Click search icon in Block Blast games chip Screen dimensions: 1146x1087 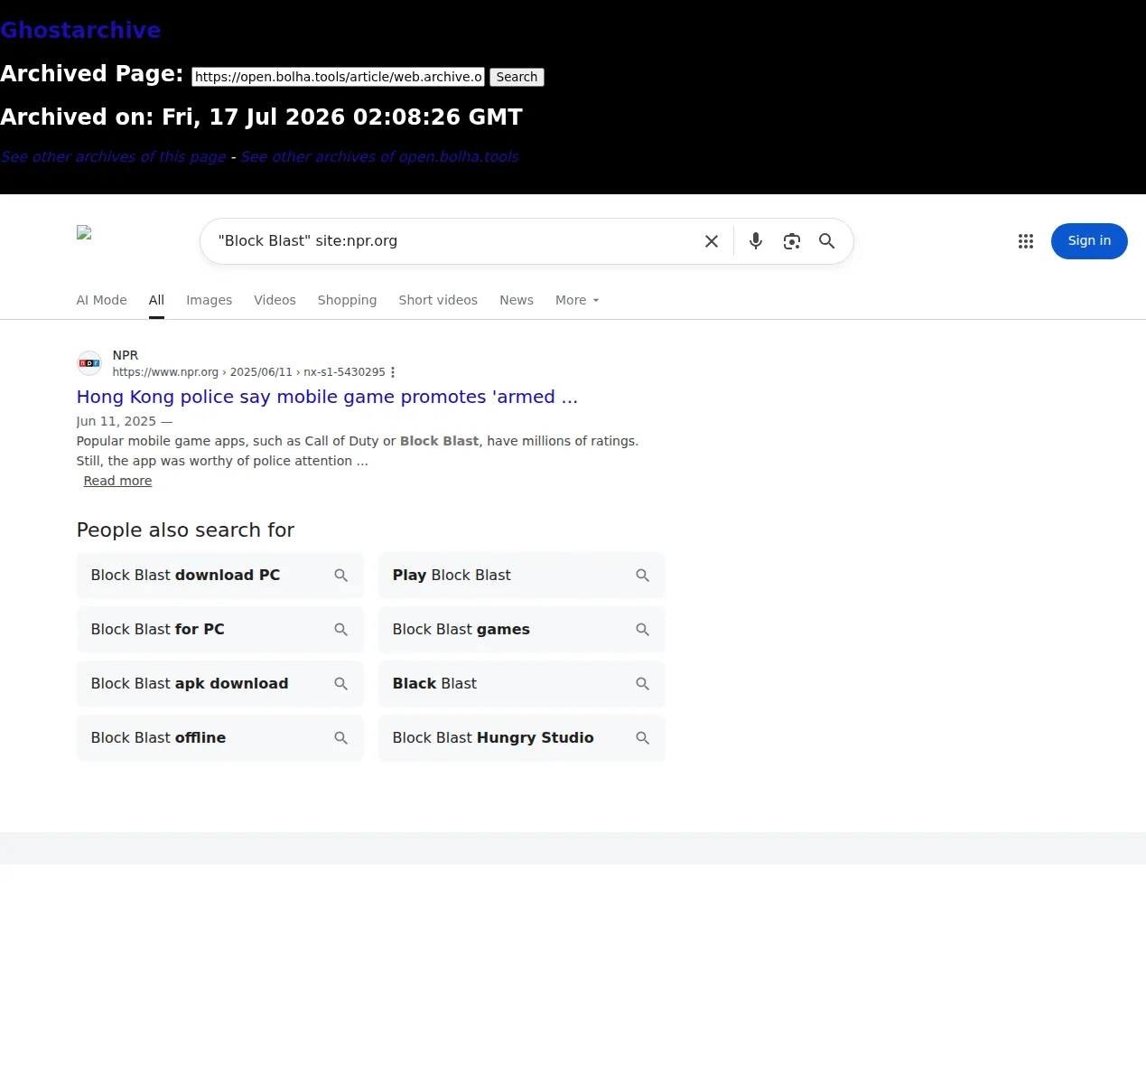click(643, 630)
